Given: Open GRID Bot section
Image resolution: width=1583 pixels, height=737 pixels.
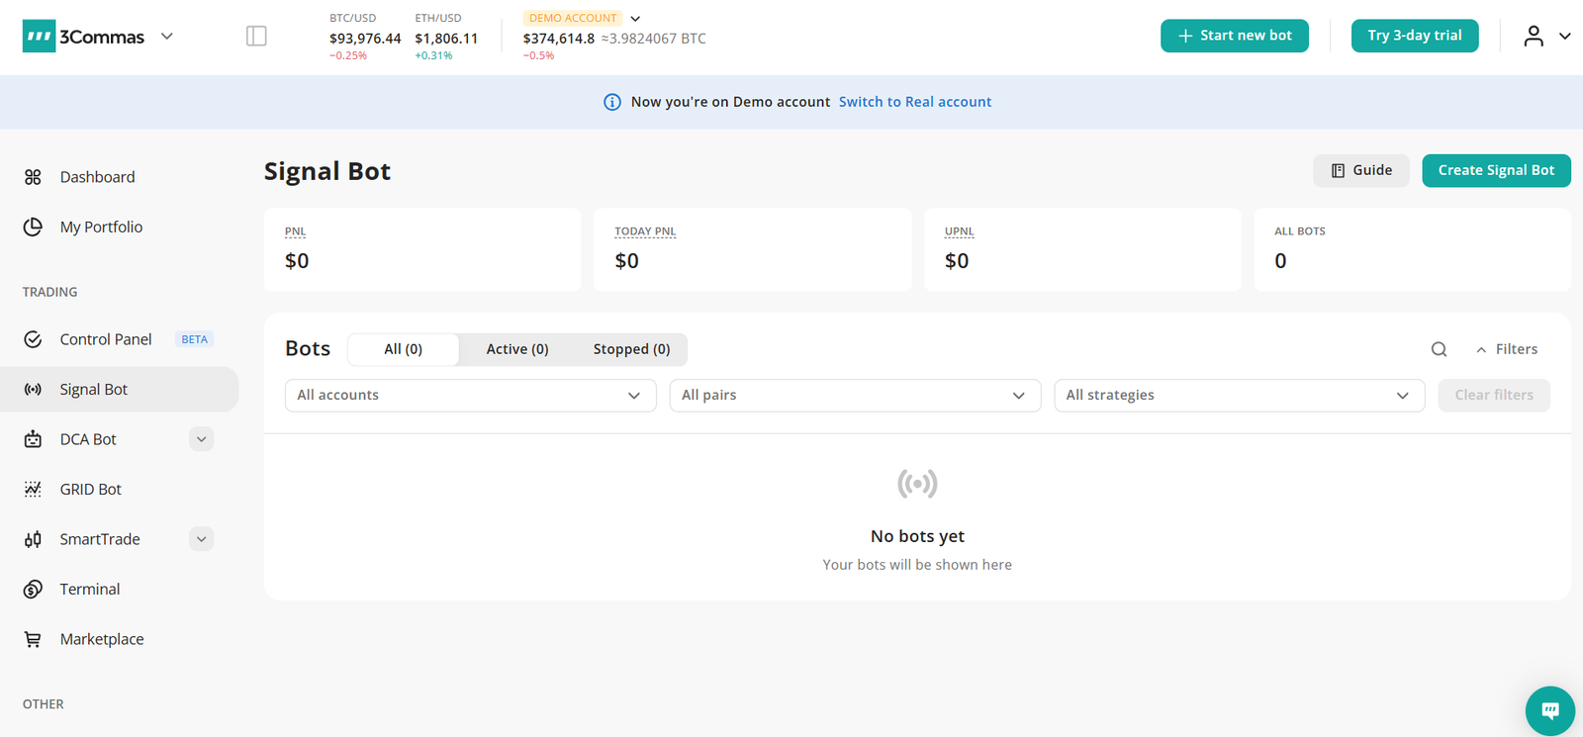Looking at the screenshot, I should tap(90, 489).
